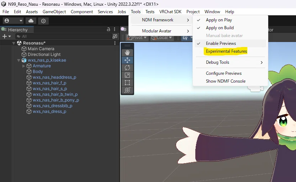Toggle Enable Previews option

230,43
